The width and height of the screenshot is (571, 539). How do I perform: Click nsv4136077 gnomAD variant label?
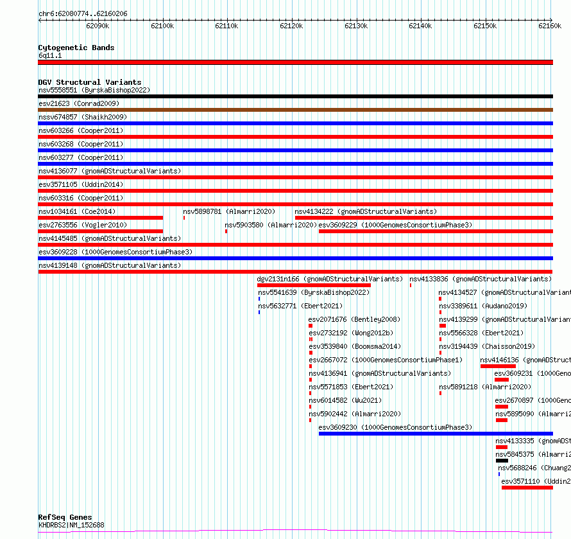point(110,171)
